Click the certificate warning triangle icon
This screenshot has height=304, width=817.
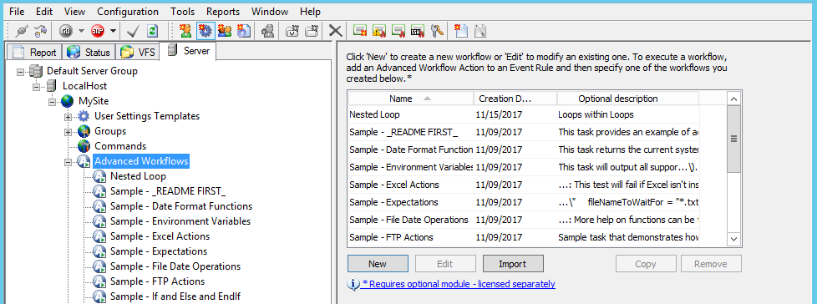click(378, 31)
